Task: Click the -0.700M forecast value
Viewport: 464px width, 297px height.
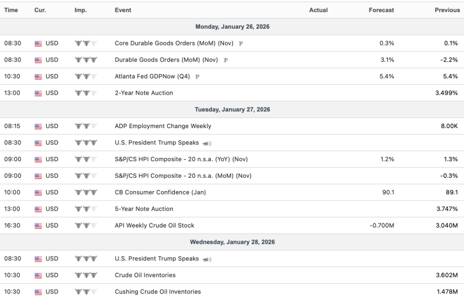Action: pyautogui.click(x=382, y=225)
